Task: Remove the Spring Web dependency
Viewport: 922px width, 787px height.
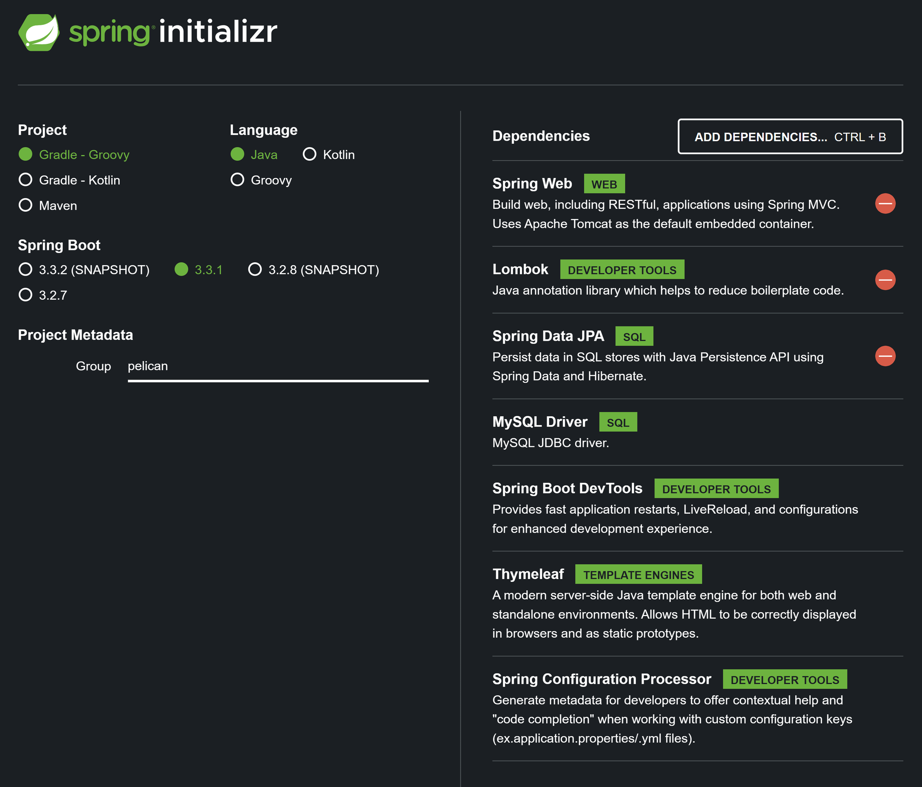Action: tap(885, 203)
